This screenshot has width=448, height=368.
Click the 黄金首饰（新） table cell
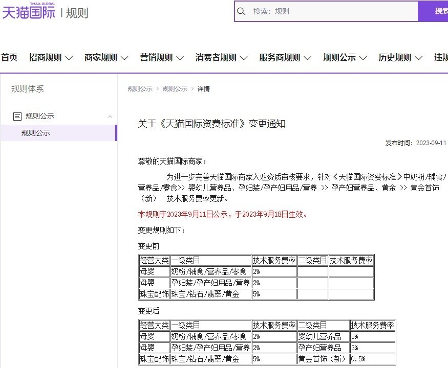tap(324, 359)
